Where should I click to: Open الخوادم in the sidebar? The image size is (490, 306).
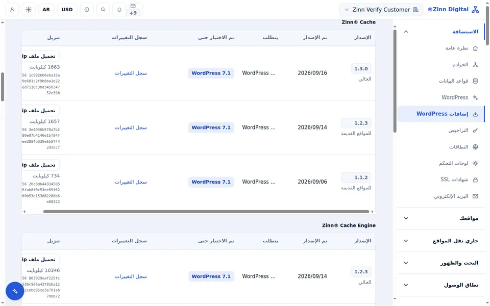point(441,65)
